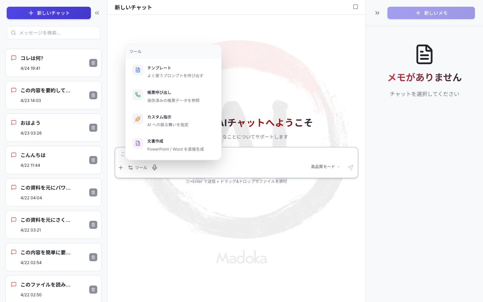
Task: Click the plus attach icon in input
Action: (x=121, y=167)
